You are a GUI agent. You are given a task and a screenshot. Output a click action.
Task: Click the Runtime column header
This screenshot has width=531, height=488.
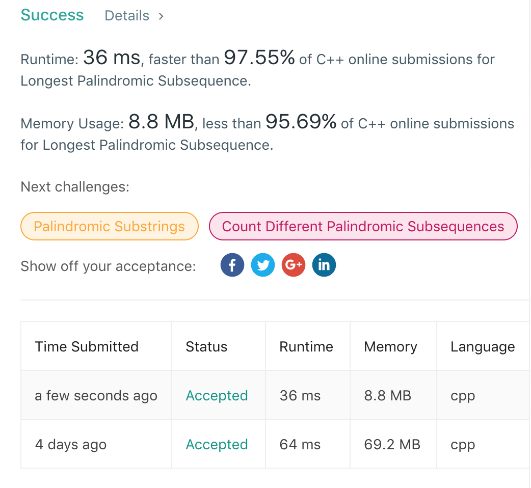click(x=306, y=347)
